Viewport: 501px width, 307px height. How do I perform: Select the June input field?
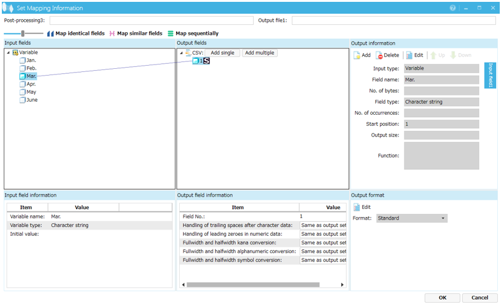(32, 100)
